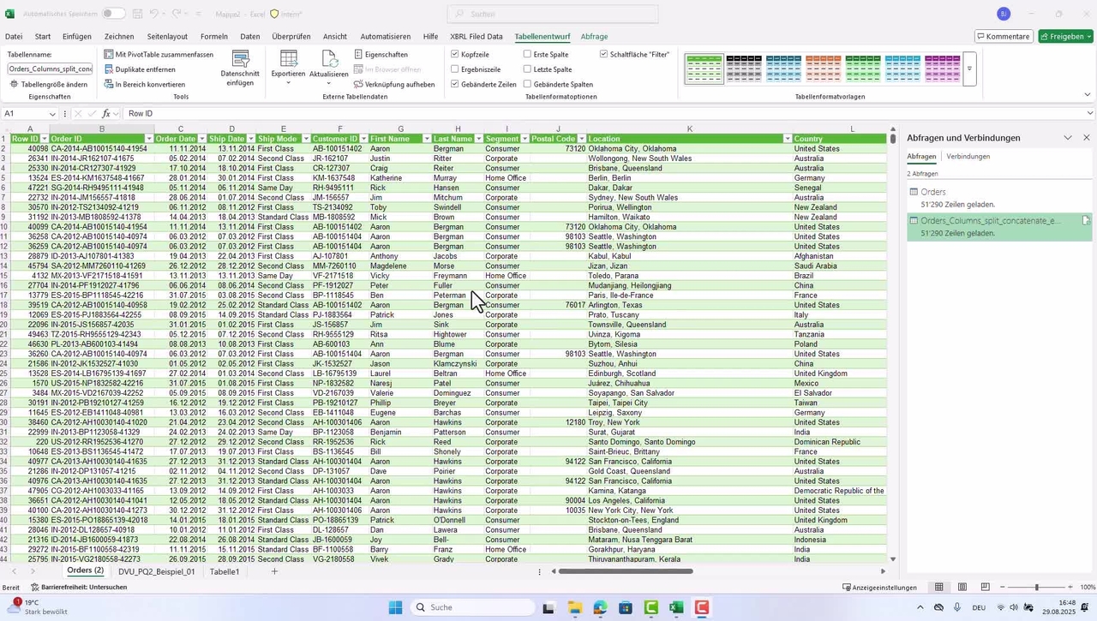The image size is (1097, 621).
Task: Click the user account avatar BJ
Action: click(1004, 14)
